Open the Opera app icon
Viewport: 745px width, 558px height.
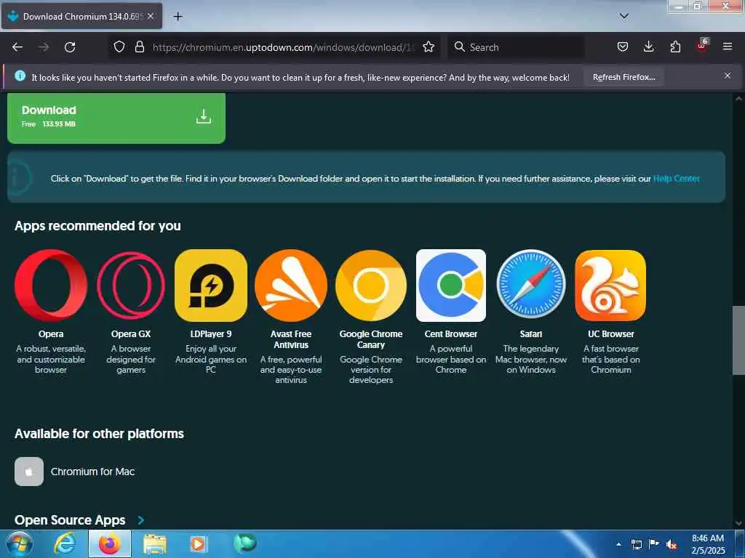click(51, 286)
